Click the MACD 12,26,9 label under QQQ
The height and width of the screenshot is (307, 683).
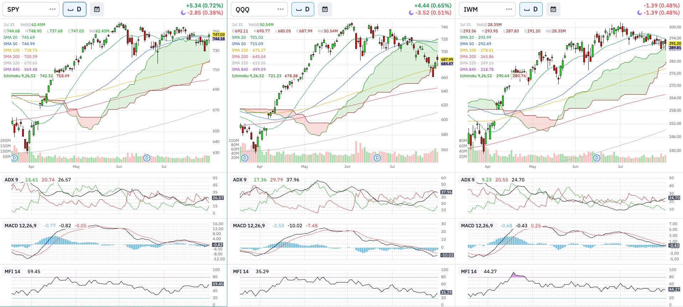click(249, 226)
